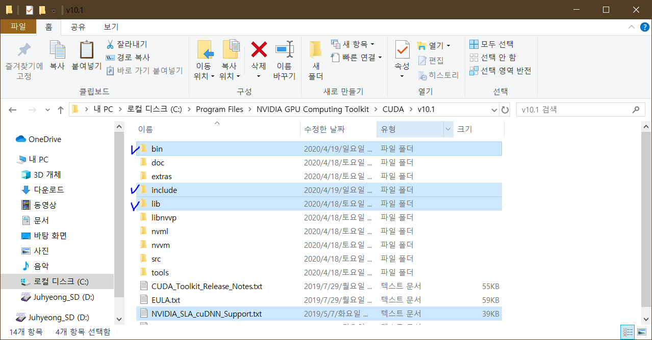Open 유형 (Type) column filter dropdown
652x340 pixels.
448,129
